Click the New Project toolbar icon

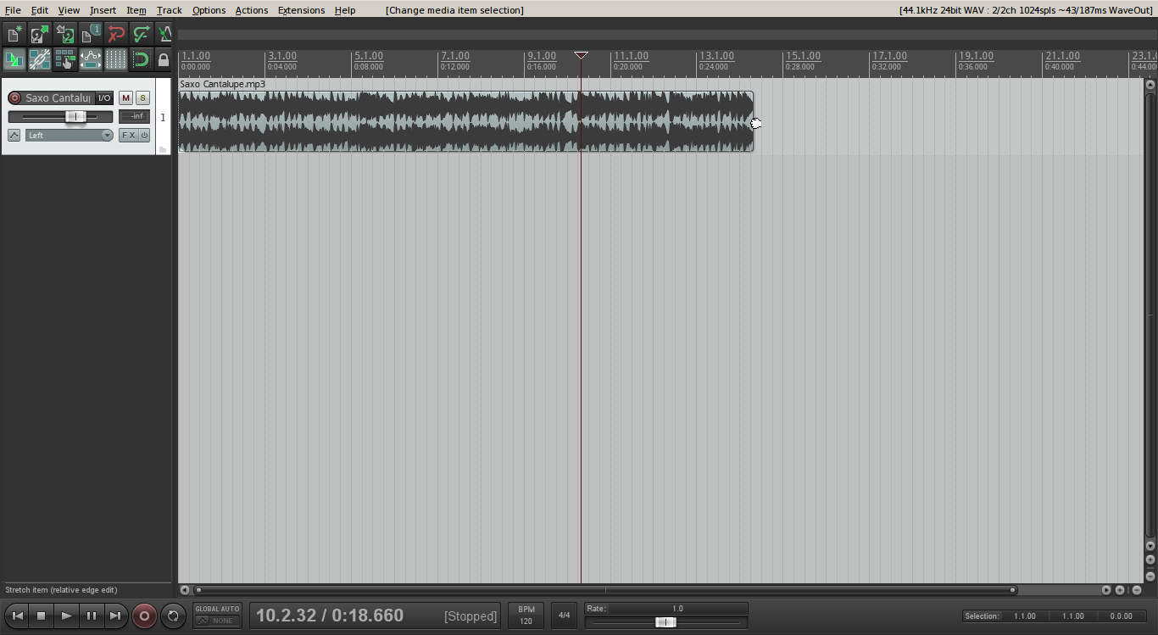(14, 34)
